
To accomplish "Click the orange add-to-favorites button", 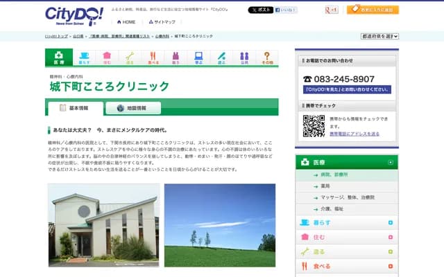I will (x=373, y=10).
